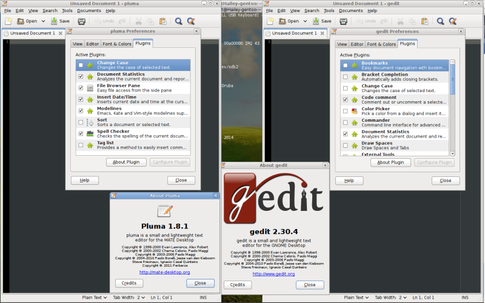Click the gedit logo in About gedit dialog
This screenshot has height=303, width=485.
(x=273, y=198)
